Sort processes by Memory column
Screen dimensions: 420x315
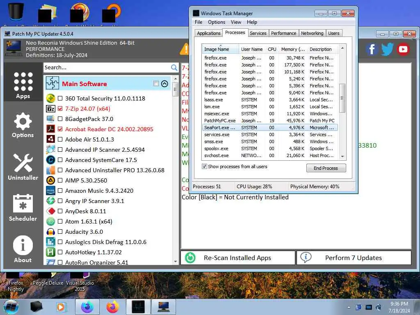coord(293,49)
